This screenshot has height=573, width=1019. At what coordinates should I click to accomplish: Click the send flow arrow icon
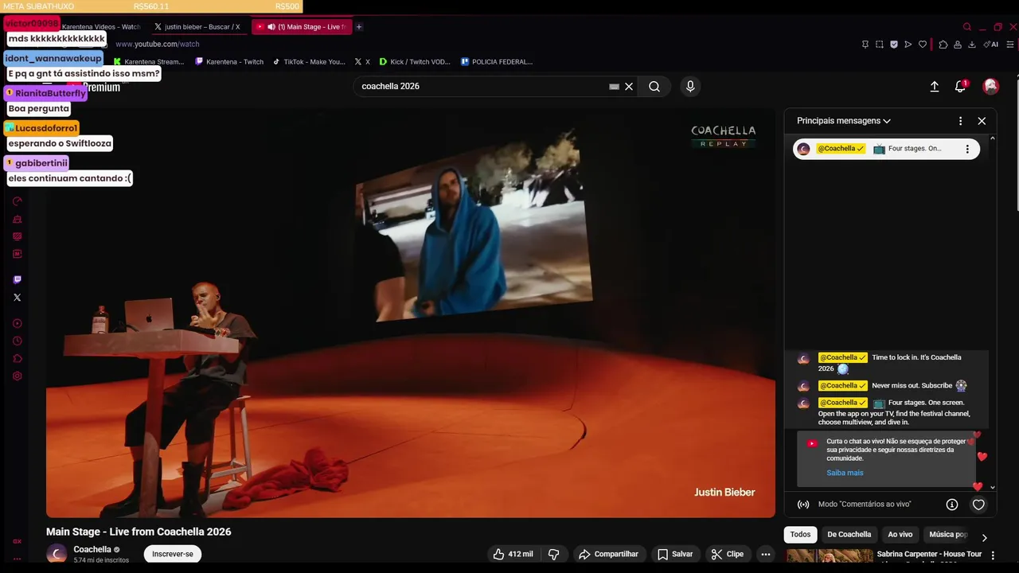[908, 45]
